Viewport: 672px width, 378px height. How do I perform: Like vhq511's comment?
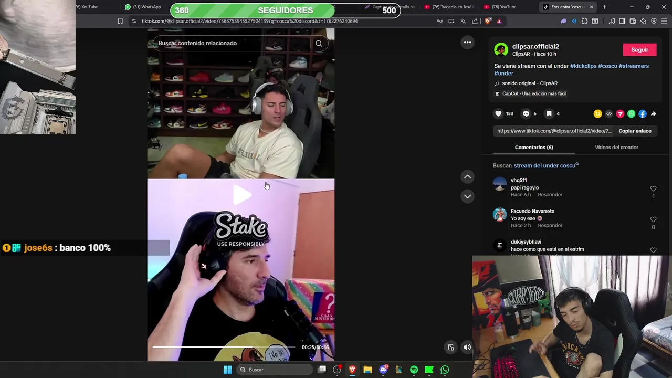click(x=653, y=188)
